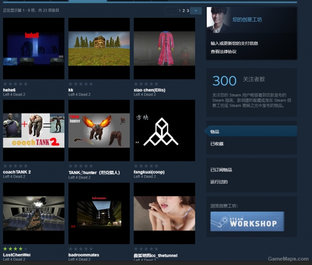Click Left 4 Dead 2 under badroommates
Viewport: 312px width, 265px height.
tap(79, 259)
